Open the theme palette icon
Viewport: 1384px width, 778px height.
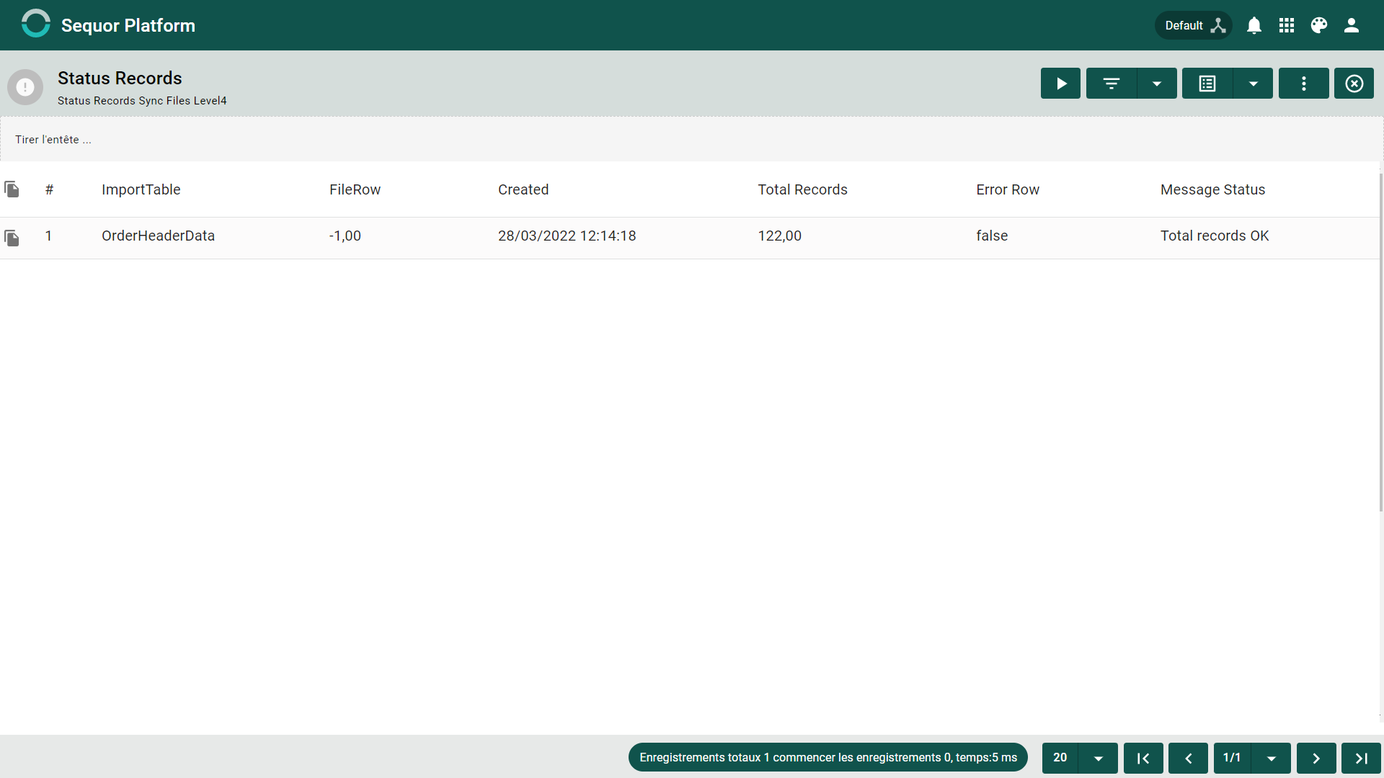[1319, 25]
